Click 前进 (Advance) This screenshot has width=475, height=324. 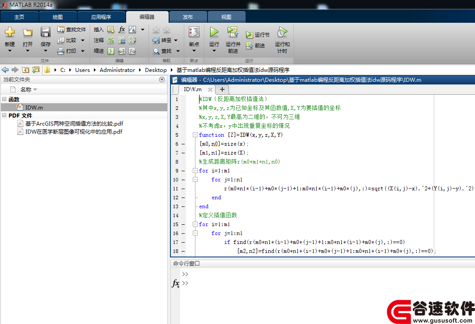click(256, 46)
